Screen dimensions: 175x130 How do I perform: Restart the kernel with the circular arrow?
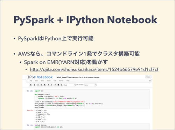tap(61, 85)
